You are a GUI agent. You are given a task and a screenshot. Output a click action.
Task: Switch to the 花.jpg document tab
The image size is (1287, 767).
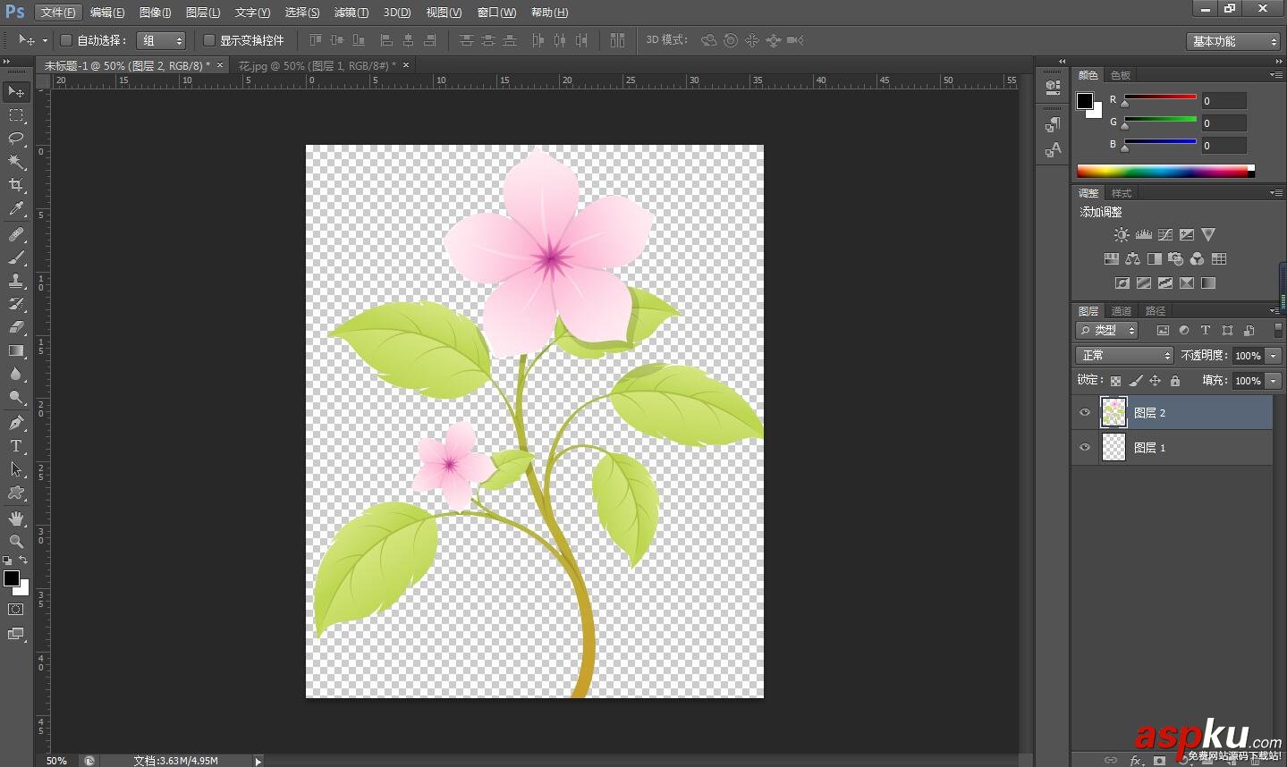click(x=316, y=65)
